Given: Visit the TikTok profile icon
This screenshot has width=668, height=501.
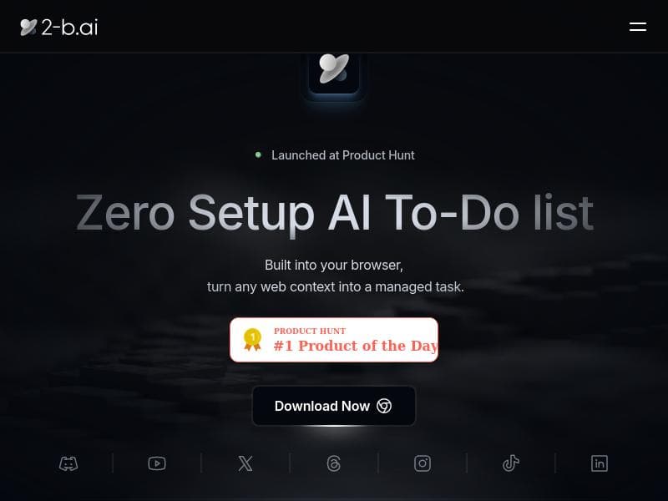Looking at the screenshot, I should [x=511, y=463].
